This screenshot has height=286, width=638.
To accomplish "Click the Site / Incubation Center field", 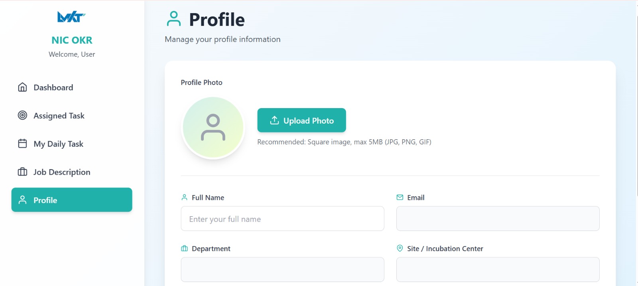I will click(498, 270).
